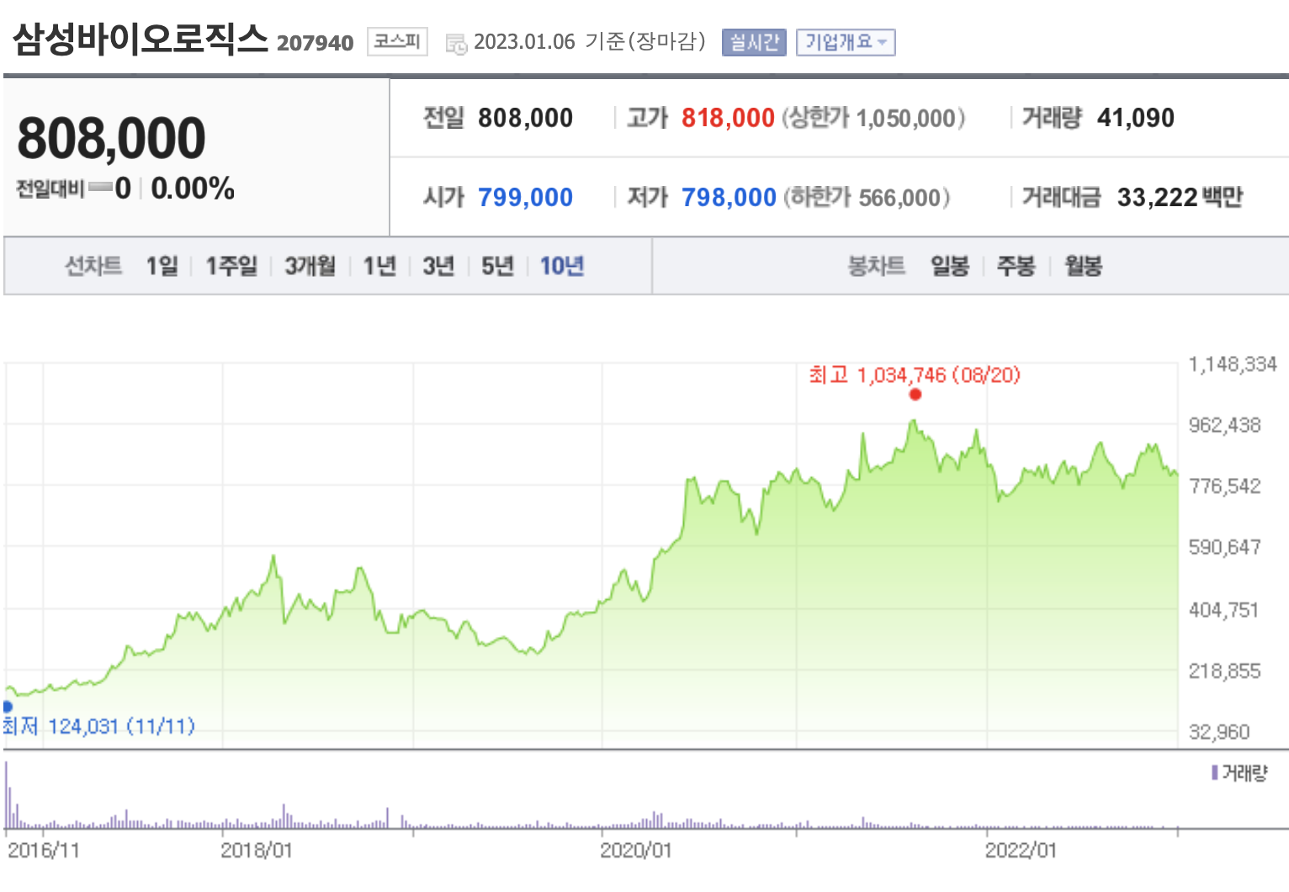Click the 상한가 1,050,000 text

874,118
